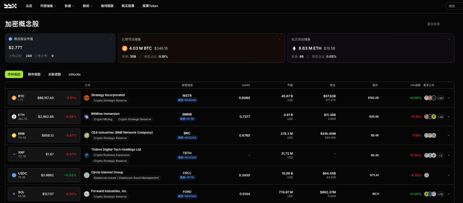The width and height of the screenshot is (463, 203).
Task: Click the Strategy Incorporated company logo
Action: tap(87, 98)
